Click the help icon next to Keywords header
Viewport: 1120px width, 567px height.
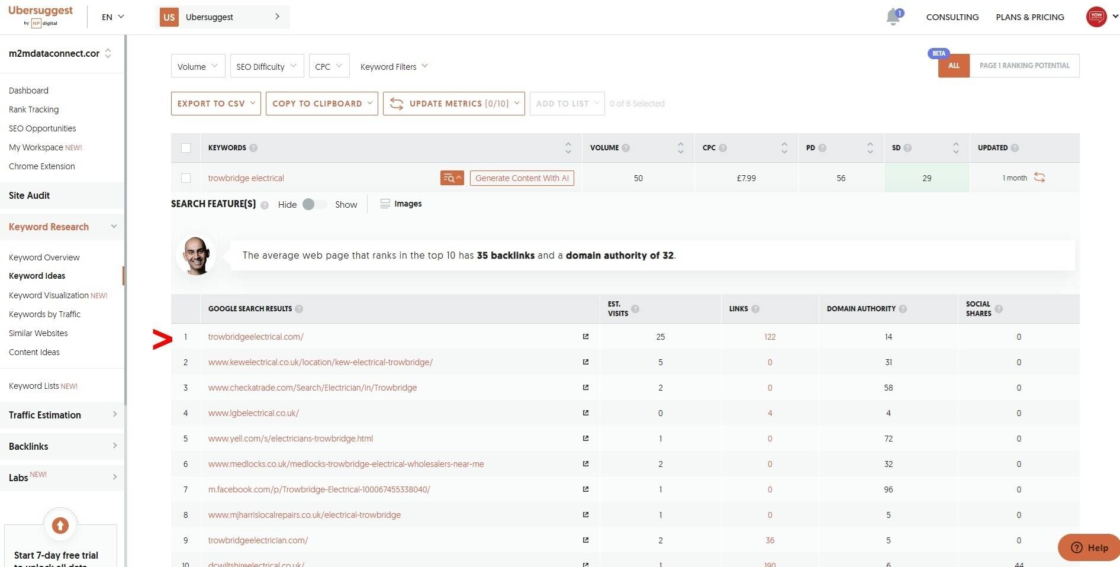(253, 148)
